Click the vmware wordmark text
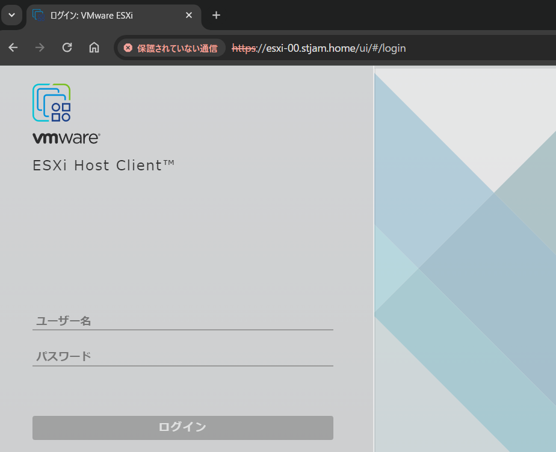556x452 pixels. click(66, 138)
